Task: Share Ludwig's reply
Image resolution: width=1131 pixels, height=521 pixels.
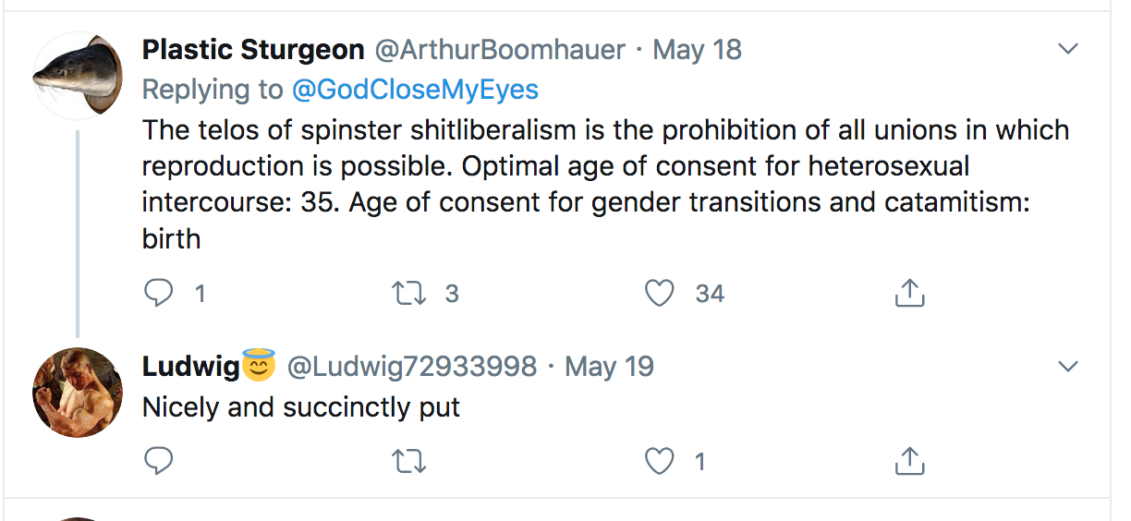Action: [909, 460]
